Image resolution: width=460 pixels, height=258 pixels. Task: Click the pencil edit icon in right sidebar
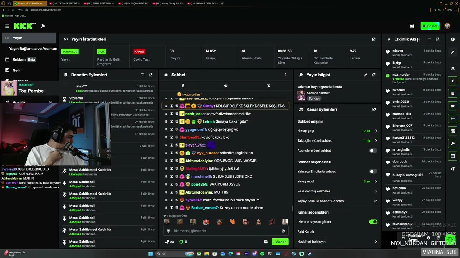coord(453,52)
